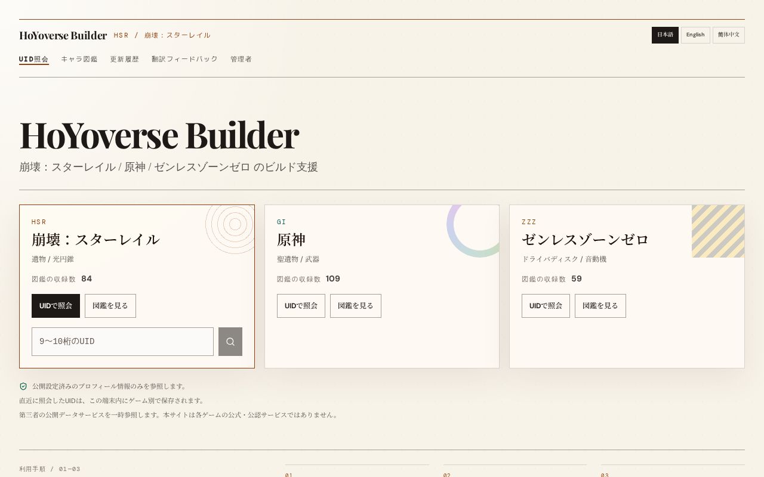The height and width of the screenshot is (477, 764).
Task: Open the キャラ図鑑 navigation tab
Action: click(79, 59)
